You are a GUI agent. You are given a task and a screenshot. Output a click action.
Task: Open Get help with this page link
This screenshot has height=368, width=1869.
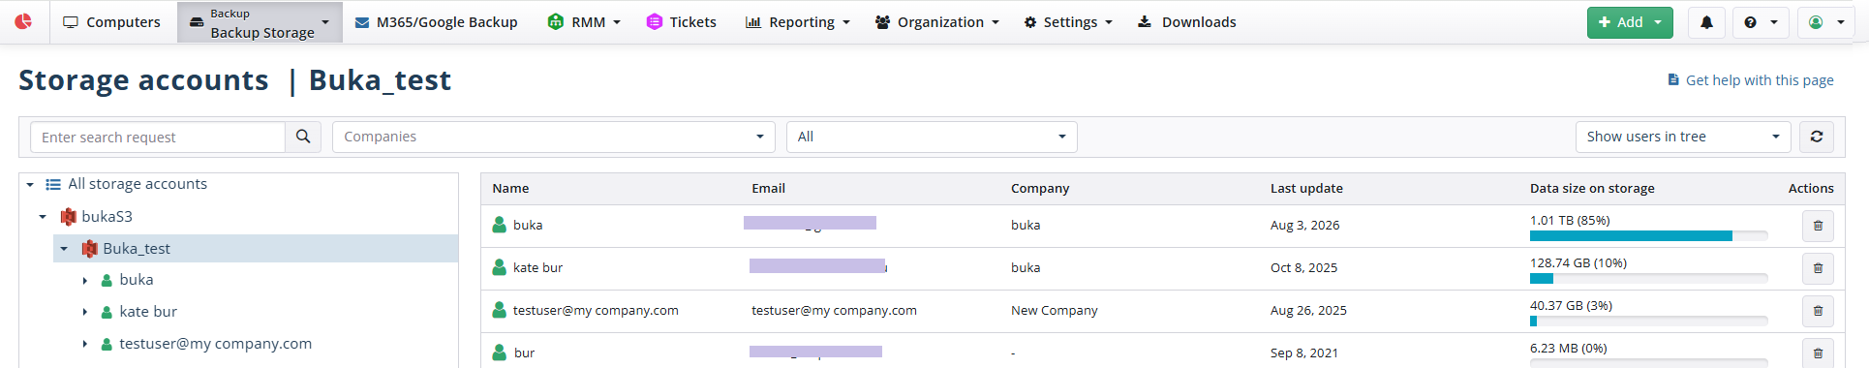click(x=1751, y=80)
